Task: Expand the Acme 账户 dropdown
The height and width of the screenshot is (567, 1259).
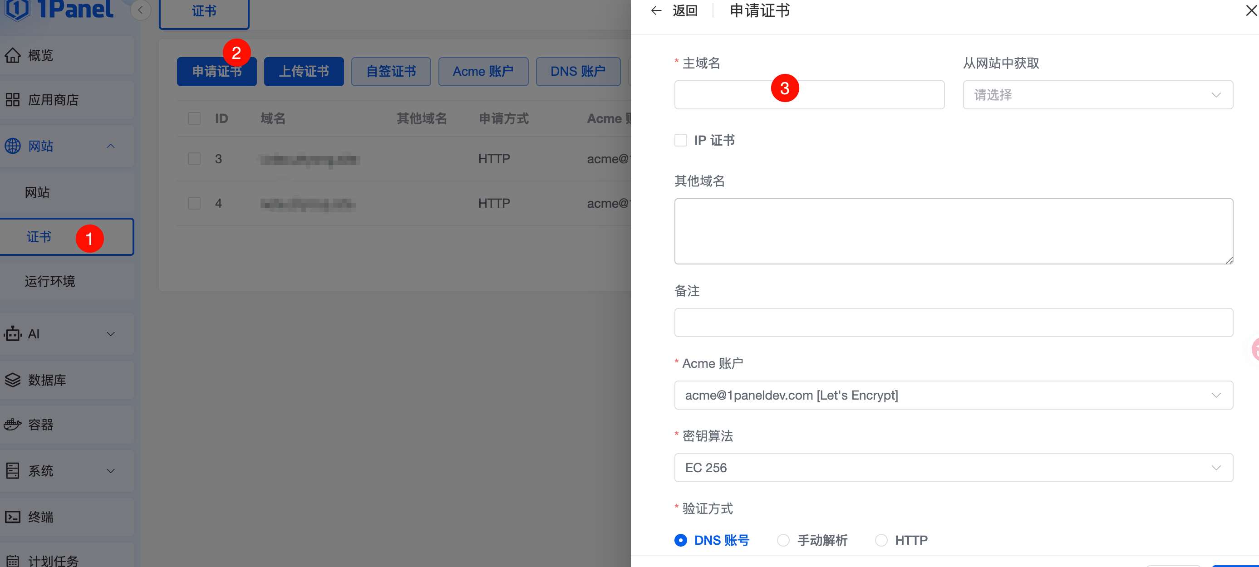Action: pyautogui.click(x=953, y=395)
